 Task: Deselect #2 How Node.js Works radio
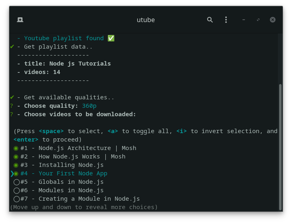point(16,157)
